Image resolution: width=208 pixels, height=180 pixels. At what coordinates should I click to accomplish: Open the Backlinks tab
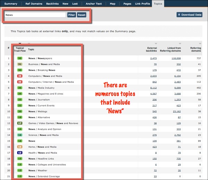pos(52,4)
